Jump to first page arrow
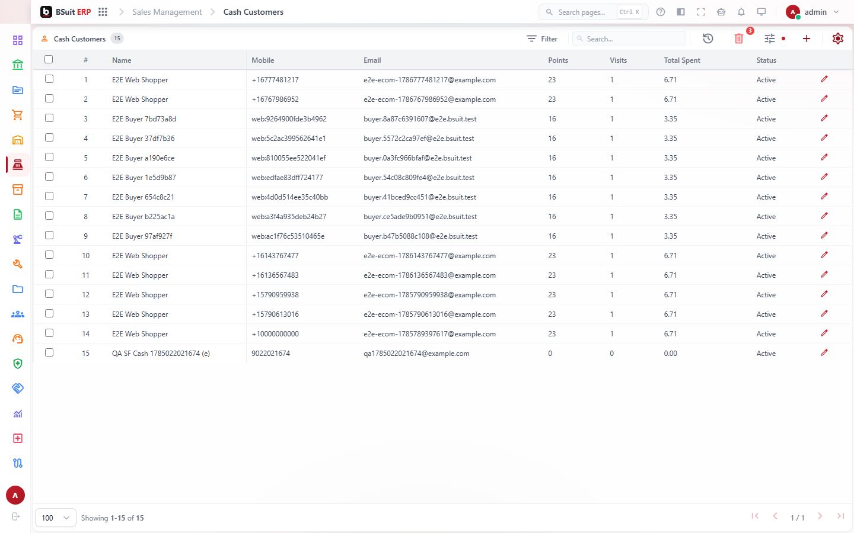 (755, 516)
